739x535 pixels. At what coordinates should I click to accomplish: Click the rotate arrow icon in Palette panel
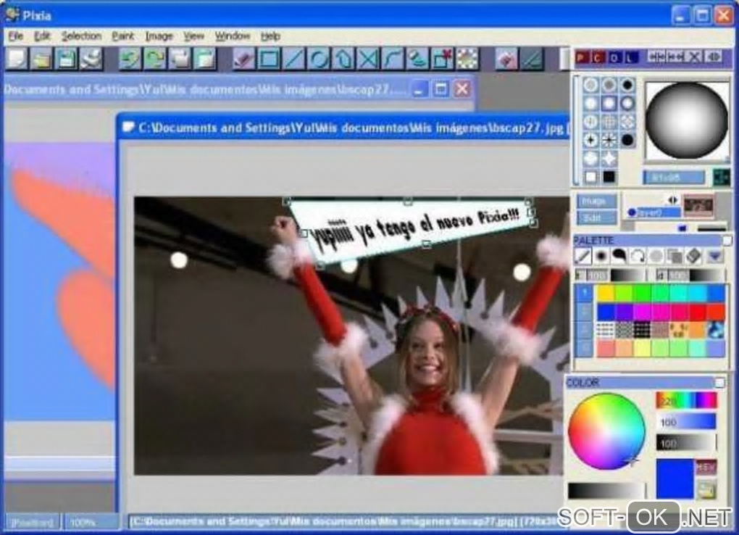(637, 256)
